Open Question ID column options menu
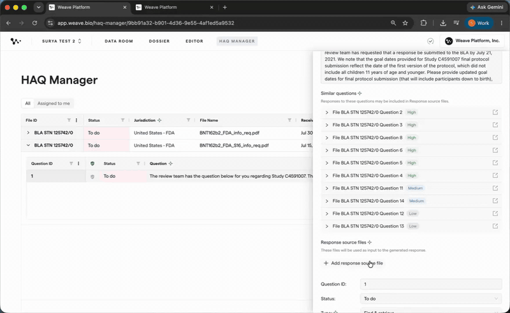The image size is (510, 313). (x=78, y=163)
